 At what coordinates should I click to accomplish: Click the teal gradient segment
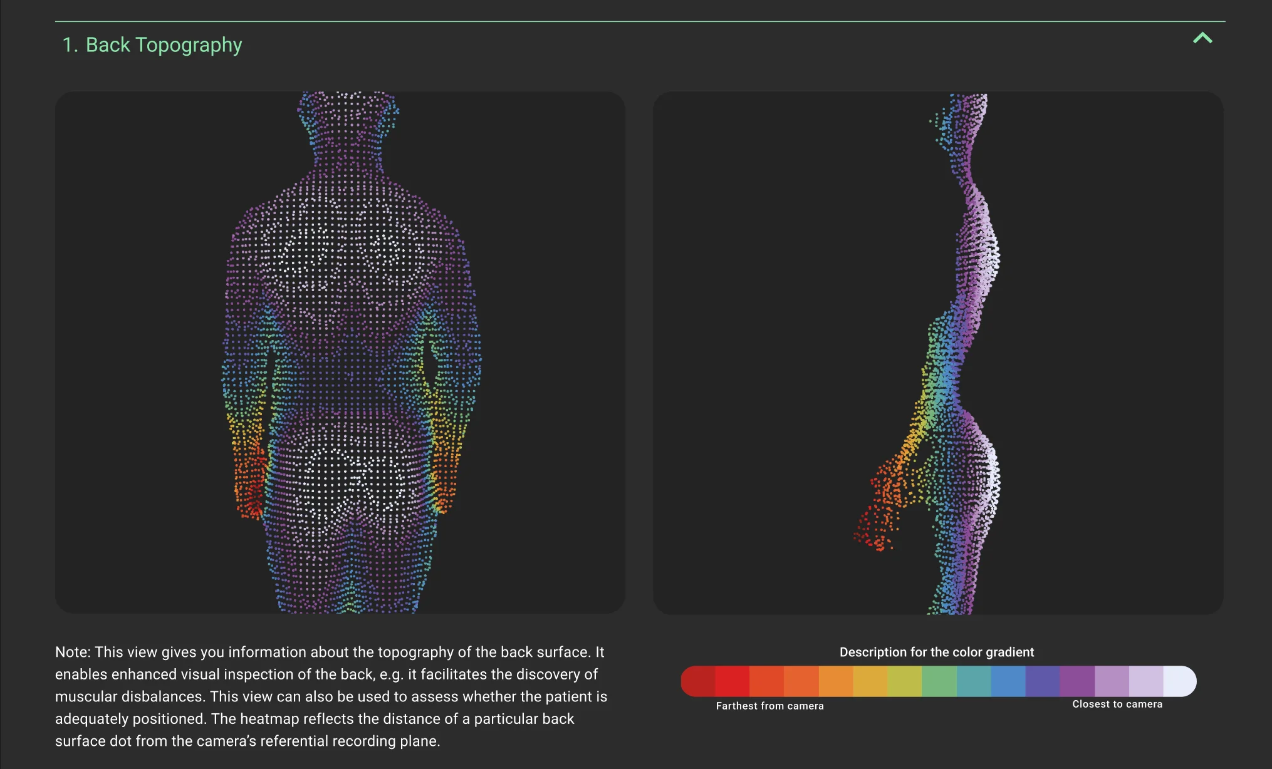(974, 681)
